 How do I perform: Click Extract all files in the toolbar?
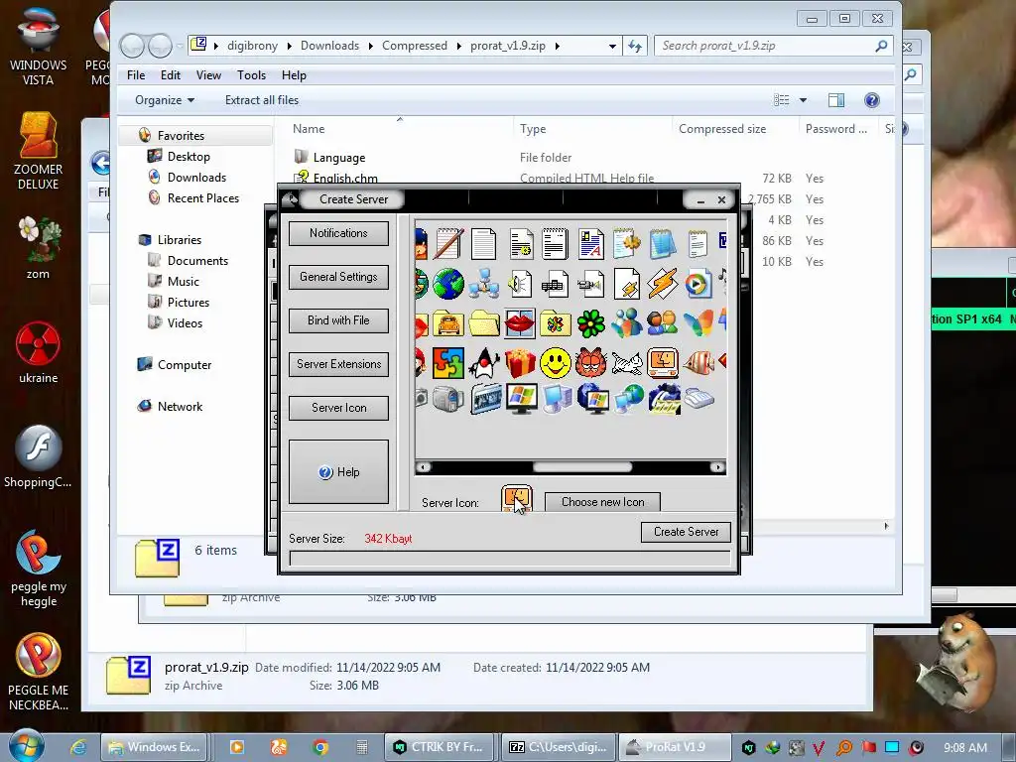click(x=262, y=100)
